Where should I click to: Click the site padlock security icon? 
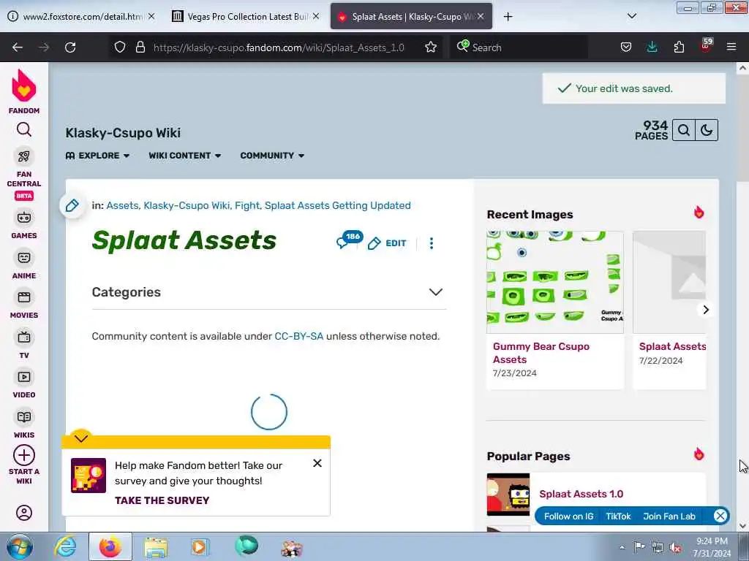tap(140, 47)
